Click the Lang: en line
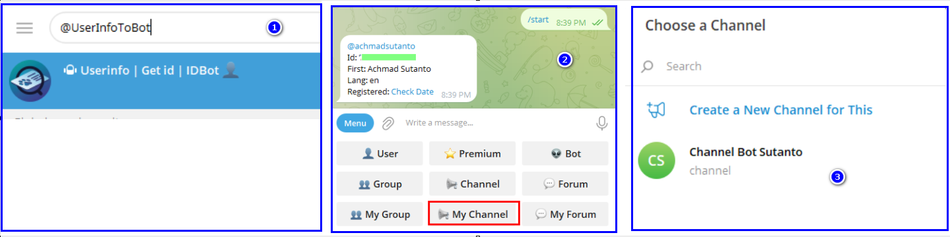 pyautogui.click(x=363, y=80)
